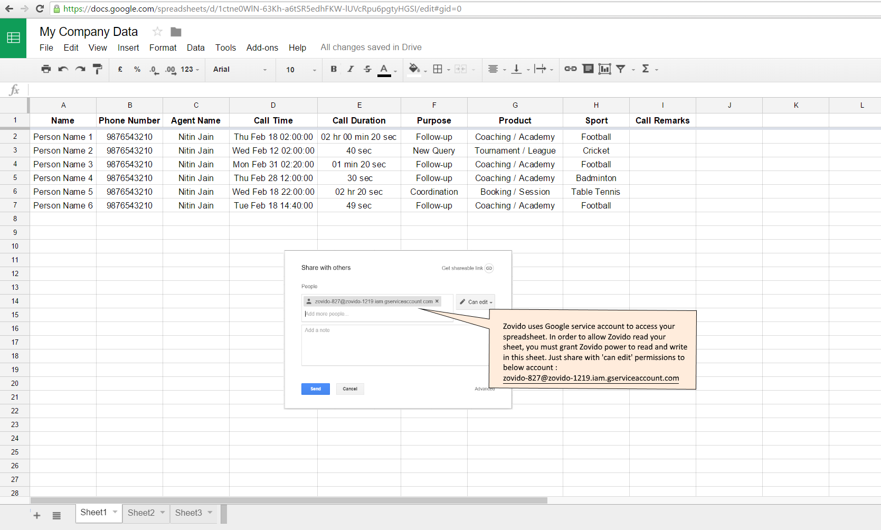Open the fill color bucket picker
This screenshot has width=881, height=530.
coord(414,69)
